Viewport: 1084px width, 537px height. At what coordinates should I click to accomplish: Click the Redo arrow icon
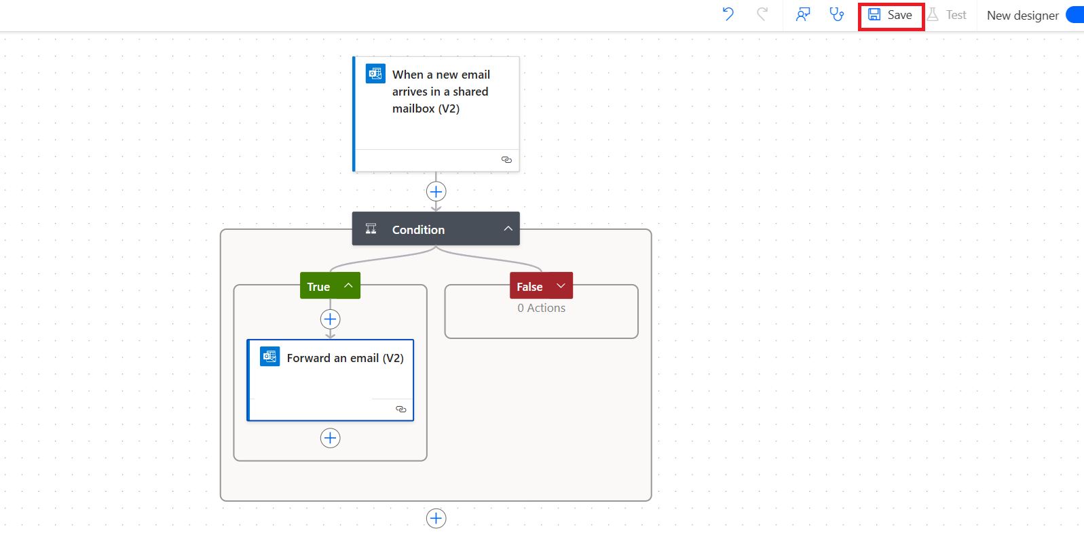coord(762,14)
